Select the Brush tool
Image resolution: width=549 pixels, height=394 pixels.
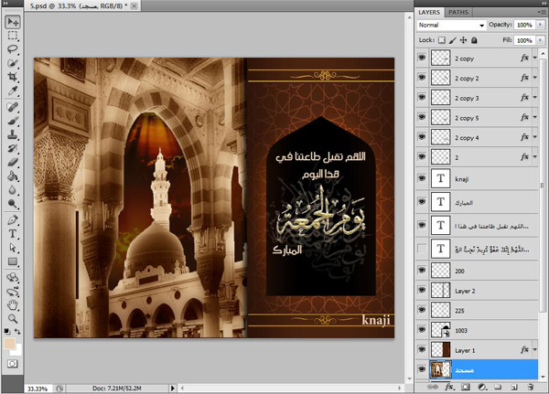(13, 119)
